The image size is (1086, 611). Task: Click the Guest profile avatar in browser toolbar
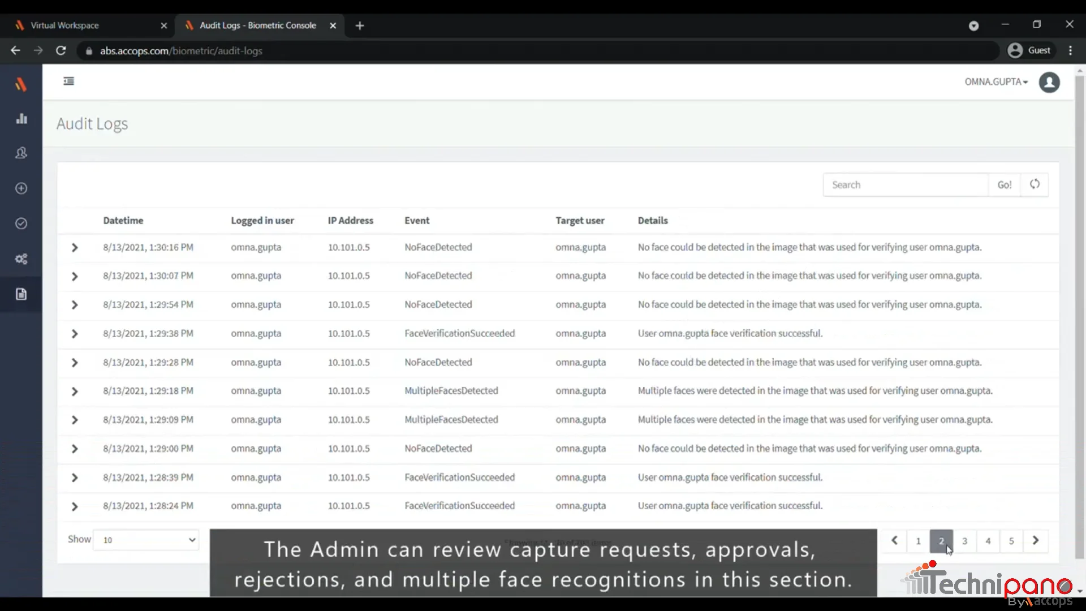click(1015, 50)
